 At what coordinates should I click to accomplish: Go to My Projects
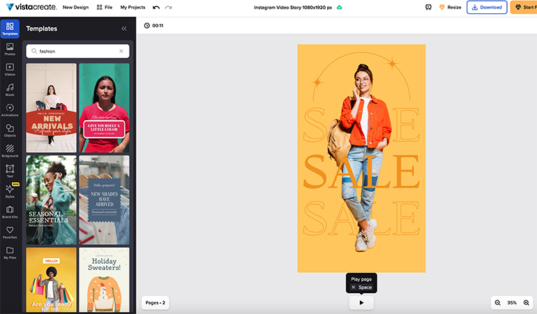[133, 7]
